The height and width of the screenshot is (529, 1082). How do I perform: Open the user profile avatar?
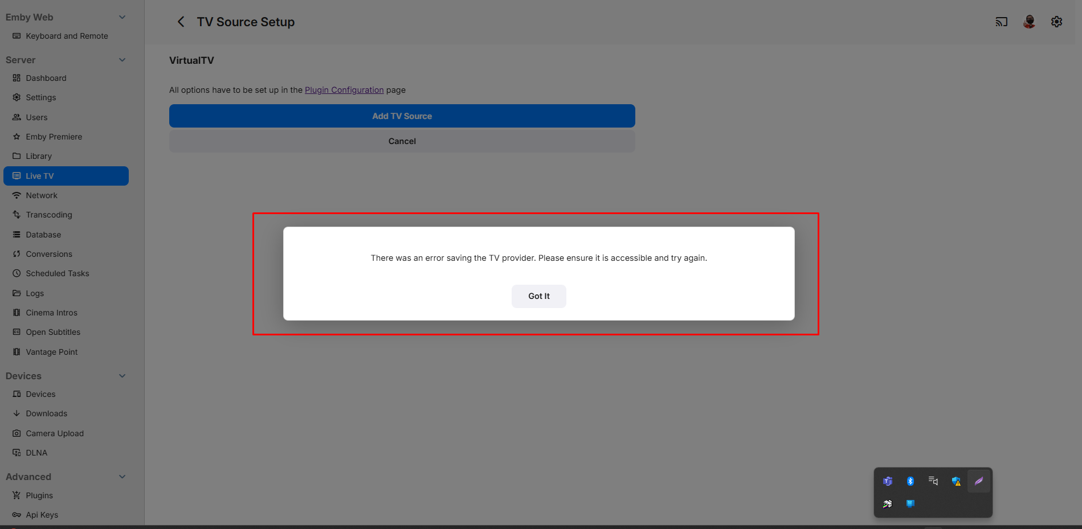[1029, 22]
